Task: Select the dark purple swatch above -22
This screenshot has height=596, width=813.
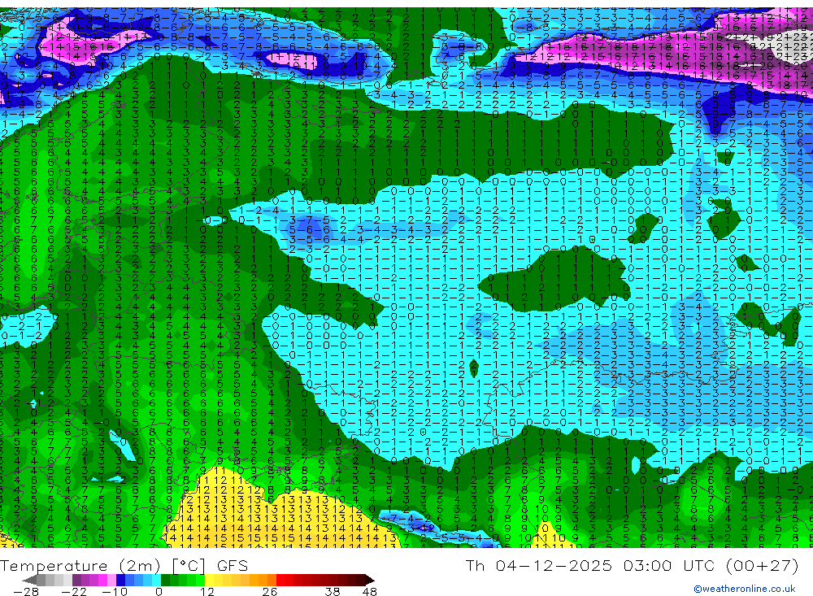Action: click(76, 580)
